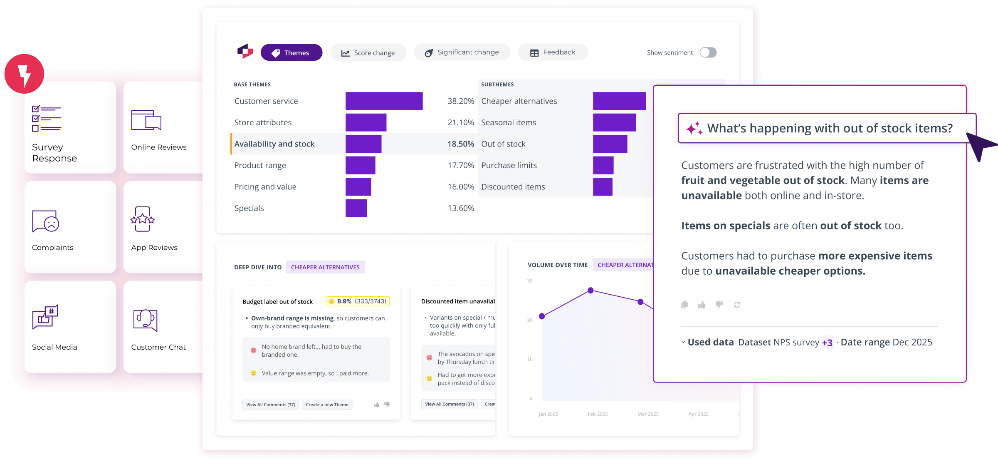
Task: Open the Deep Dive Cheaper Alternatives selector
Action: 325,267
